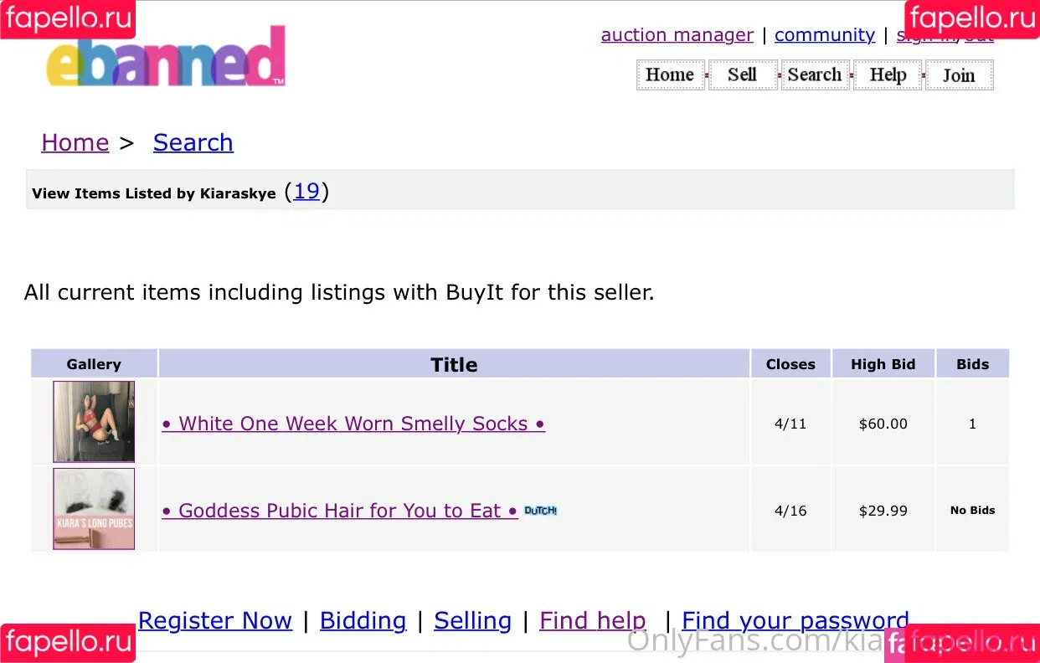Select the Home navigation button
This screenshot has width=1040, height=663.
pos(671,75)
